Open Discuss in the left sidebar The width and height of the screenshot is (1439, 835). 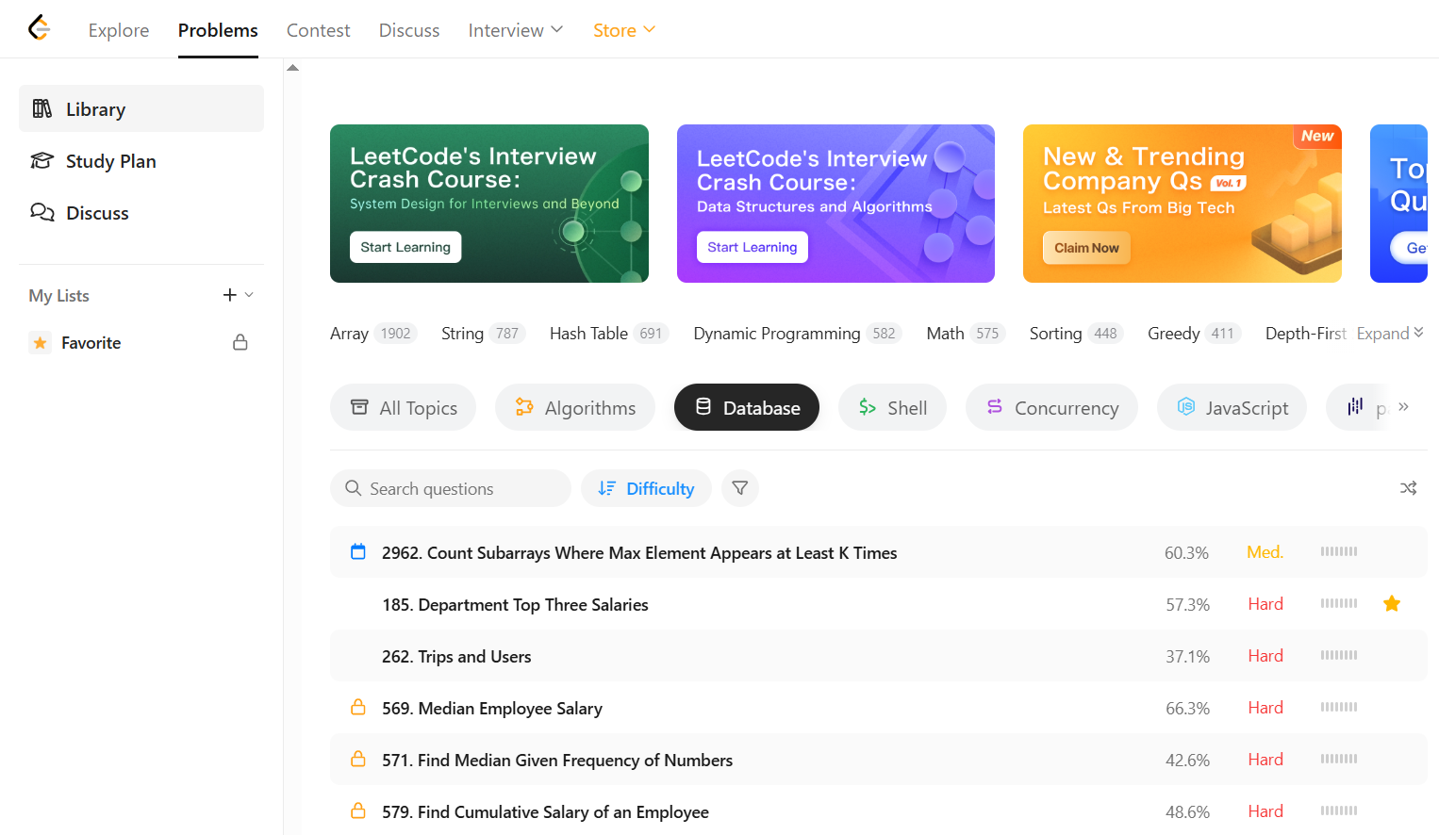coord(141,213)
